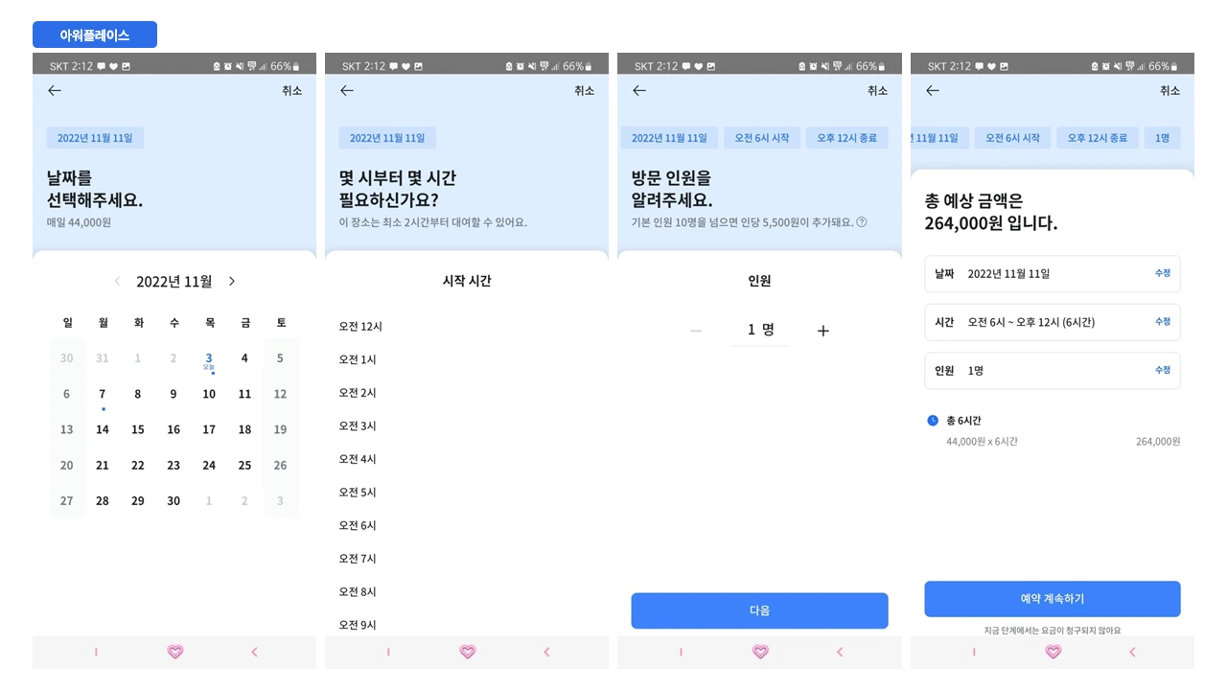Tap 취소 to cancel the booking flow
Image resolution: width=1227 pixels, height=690 pixels.
pyautogui.click(x=292, y=90)
